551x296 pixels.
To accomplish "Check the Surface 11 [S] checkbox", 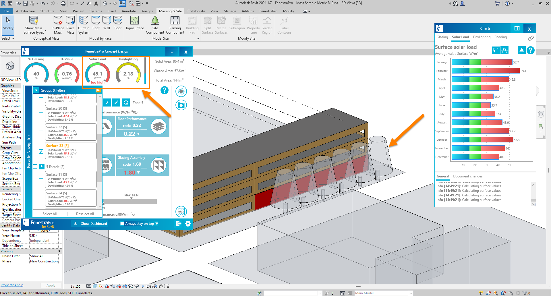I will 41,180.
